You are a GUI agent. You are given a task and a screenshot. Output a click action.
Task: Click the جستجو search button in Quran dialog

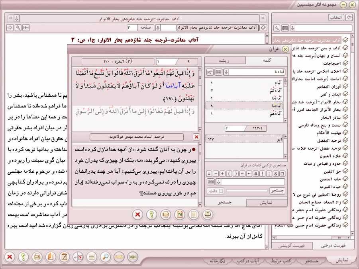coord(277,191)
